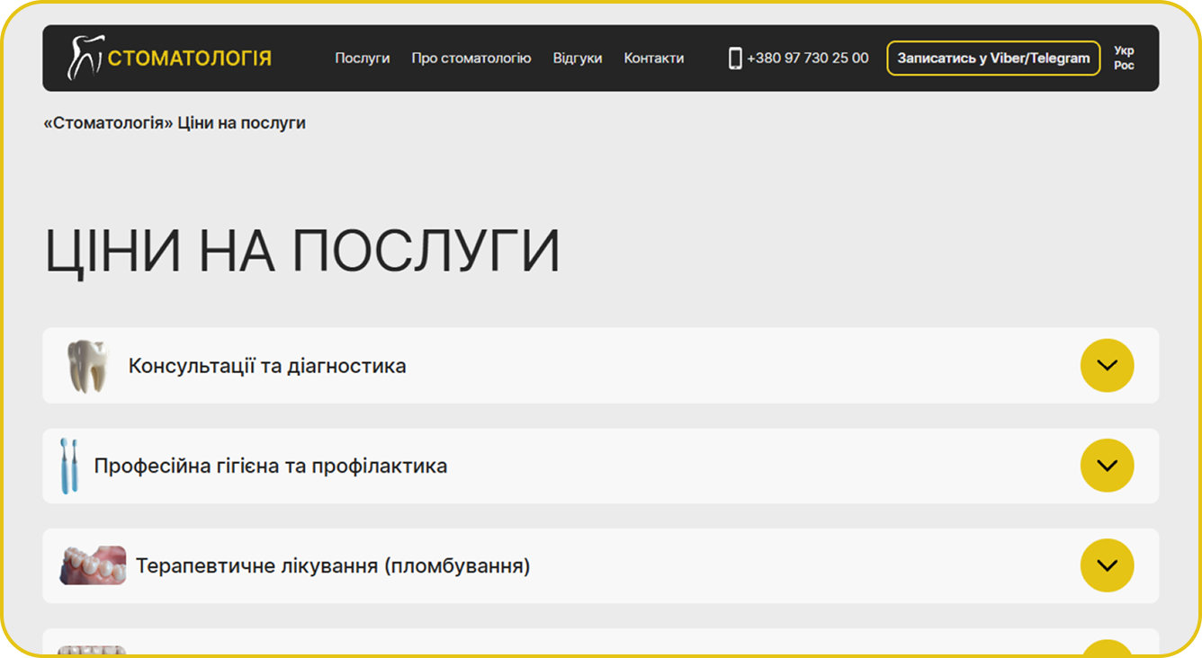Viewport: 1202px width, 658px height.
Task: Click the tooth logo icon in the header
Action: pos(85,58)
